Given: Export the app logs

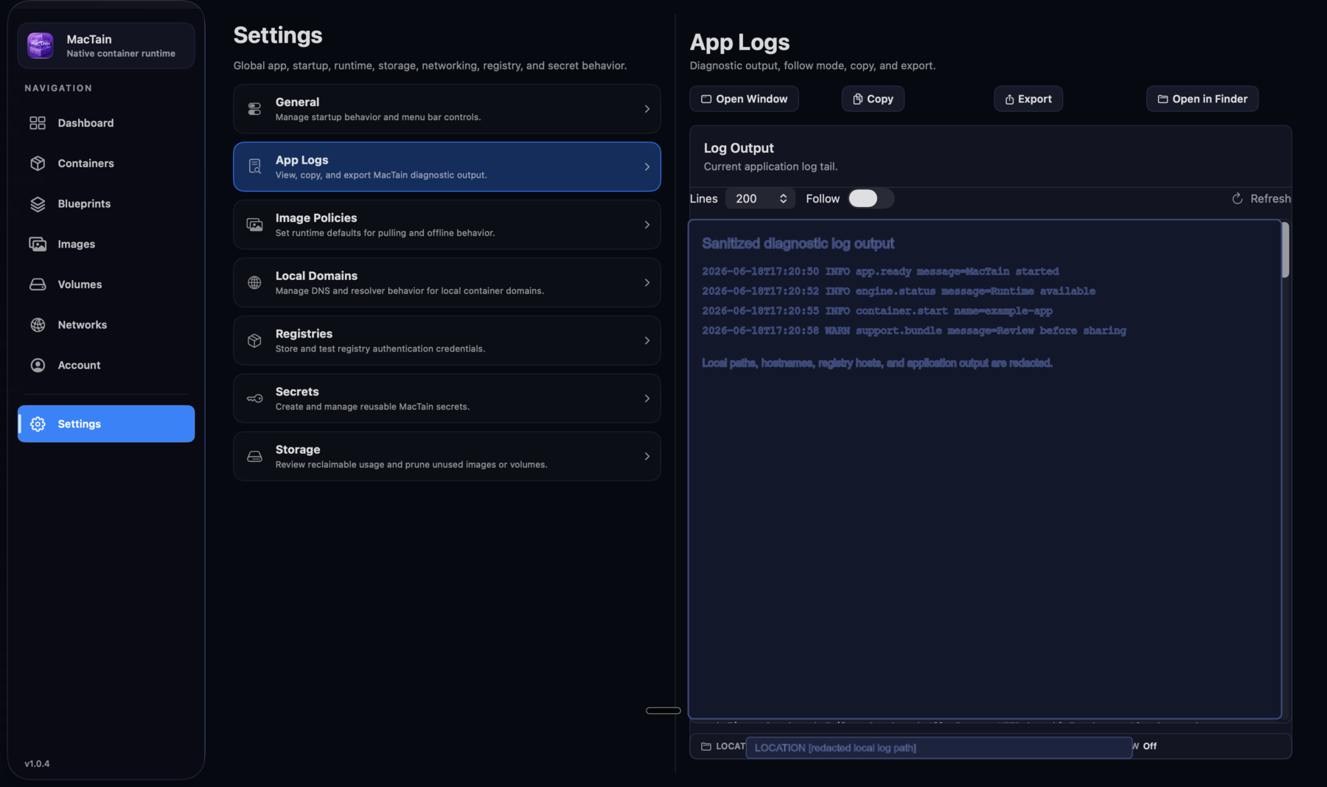Looking at the screenshot, I should coord(1028,99).
